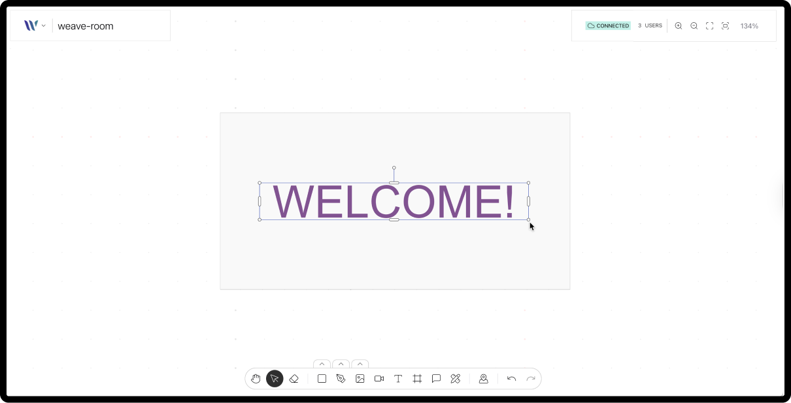Screen dimensions: 791x403
Task: Expand the pen tool options chevron
Action: click(x=341, y=364)
